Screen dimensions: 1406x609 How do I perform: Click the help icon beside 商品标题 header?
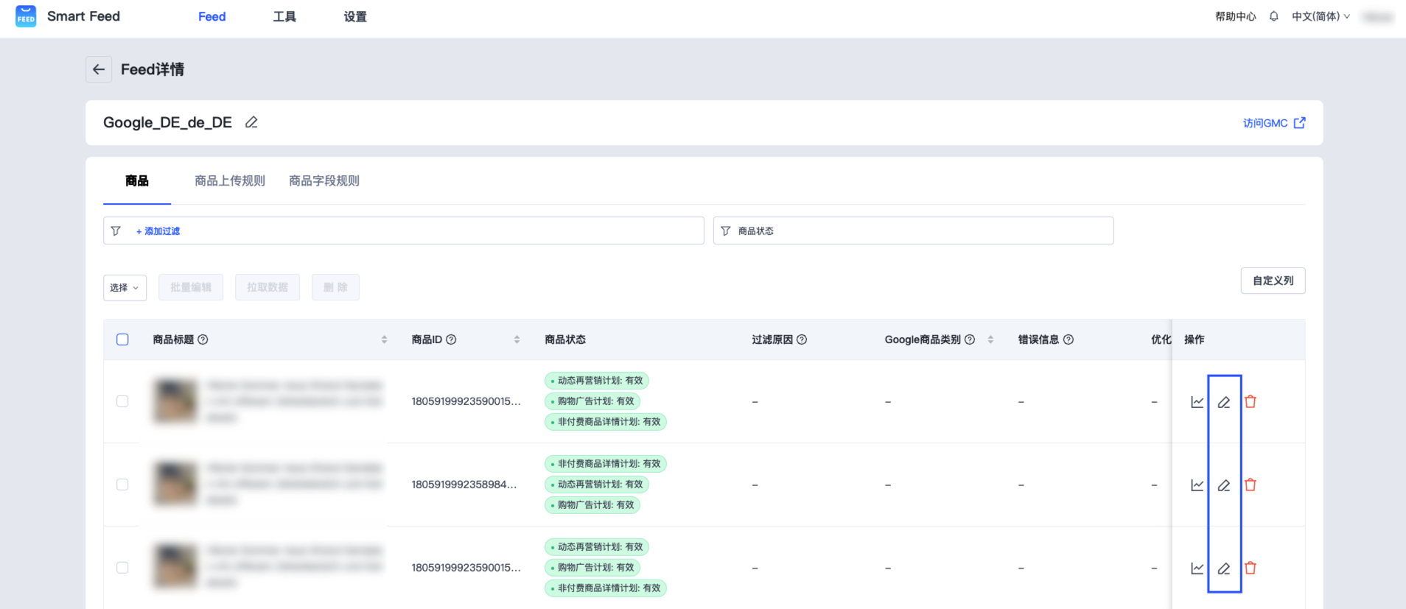[203, 339]
